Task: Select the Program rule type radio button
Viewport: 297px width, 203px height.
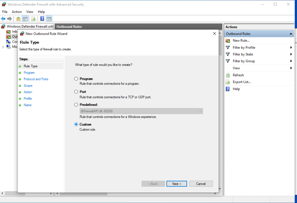Action: [x=76, y=79]
